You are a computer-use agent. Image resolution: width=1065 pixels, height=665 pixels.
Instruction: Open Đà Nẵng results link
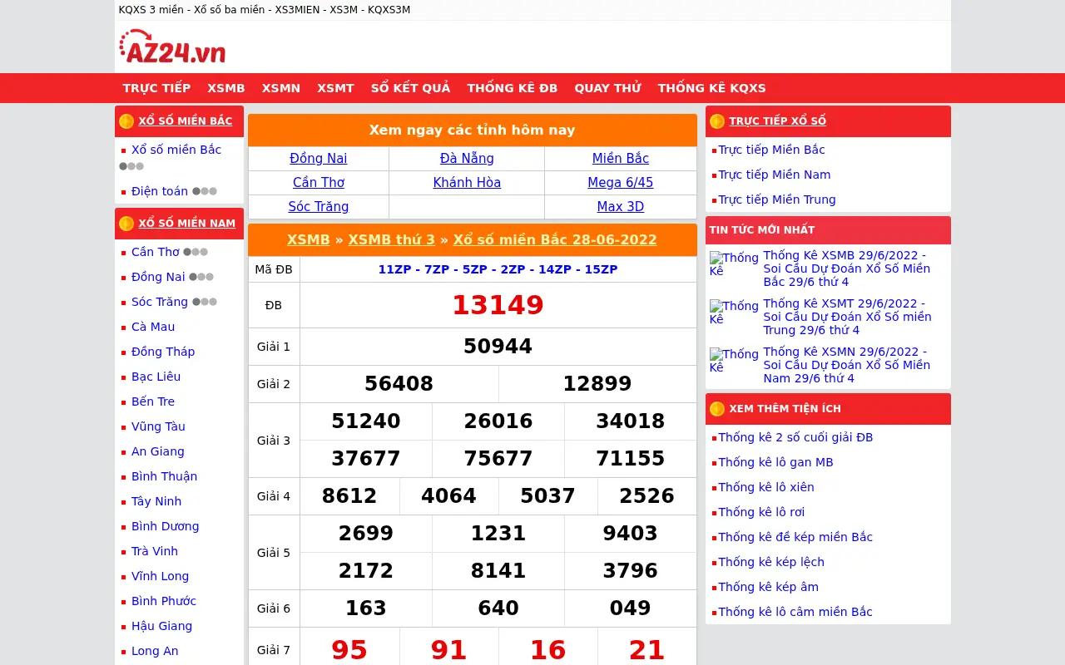pyautogui.click(x=467, y=159)
